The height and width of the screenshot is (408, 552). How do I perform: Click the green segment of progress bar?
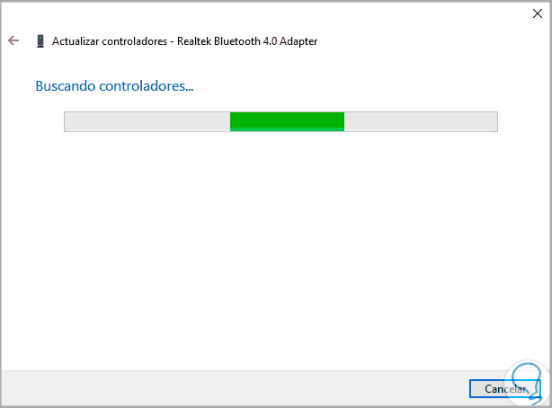click(x=287, y=121)
